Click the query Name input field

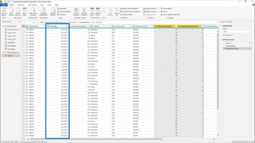(x=237, y=31)
